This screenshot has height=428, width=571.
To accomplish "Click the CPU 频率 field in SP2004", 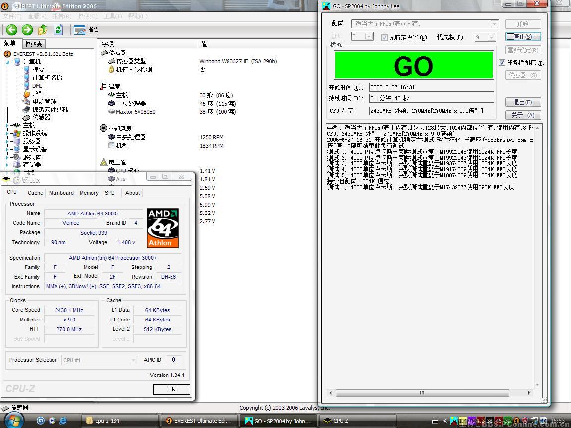I will (432, 111).
